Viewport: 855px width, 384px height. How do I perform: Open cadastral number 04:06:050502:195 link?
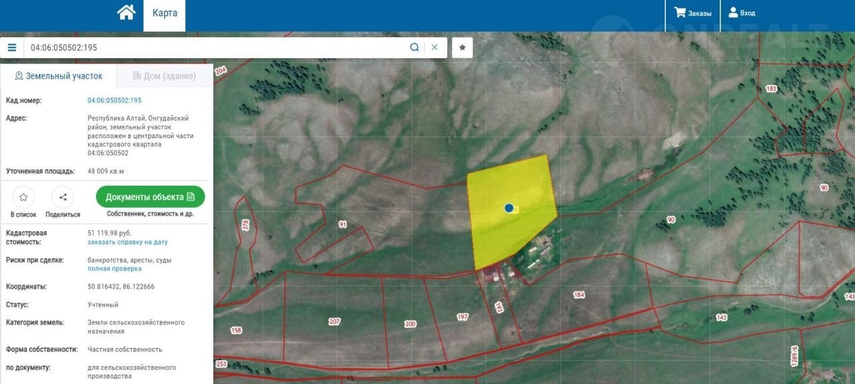[114, 100]
